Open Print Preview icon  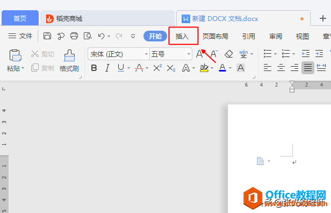[x=88, y=36]
